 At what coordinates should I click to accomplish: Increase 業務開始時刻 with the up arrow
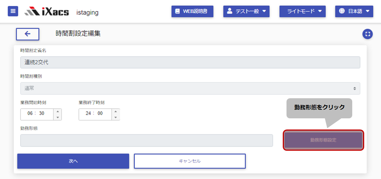pos(58,111)
